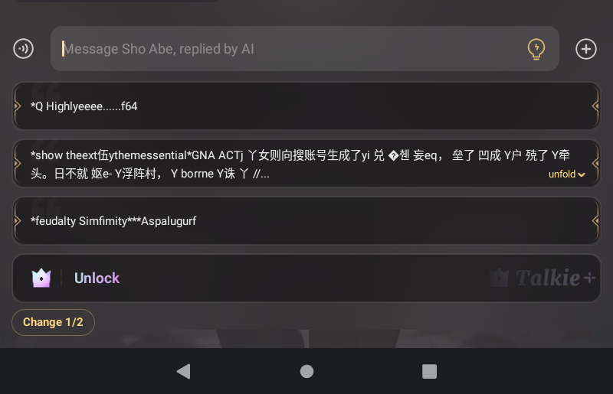
Task: Focus the Message Sho Abe input field
Action: tap(304, 49)
